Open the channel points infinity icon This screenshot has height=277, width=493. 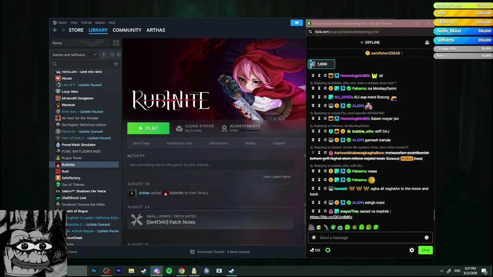(315, 250)
